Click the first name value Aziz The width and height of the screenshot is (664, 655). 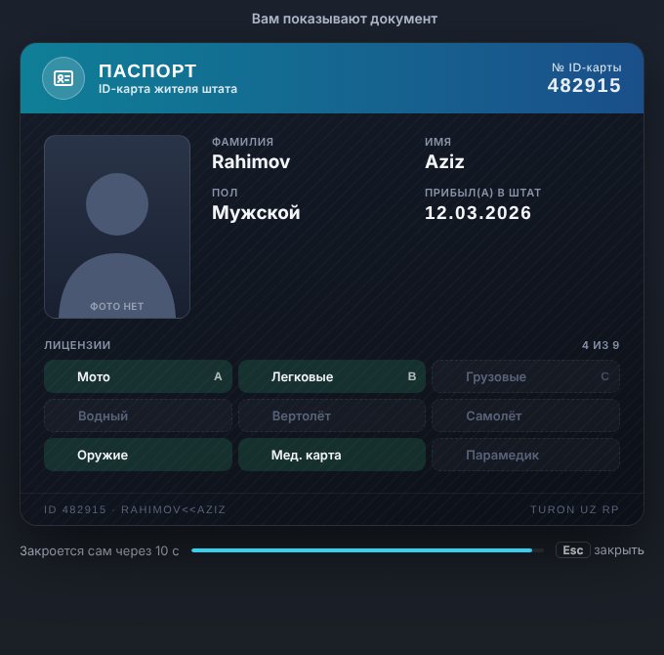444,161
